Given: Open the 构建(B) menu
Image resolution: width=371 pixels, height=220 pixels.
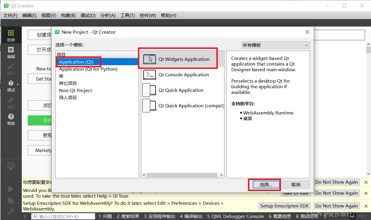Looking at the screenshot, I should [68, 15].
